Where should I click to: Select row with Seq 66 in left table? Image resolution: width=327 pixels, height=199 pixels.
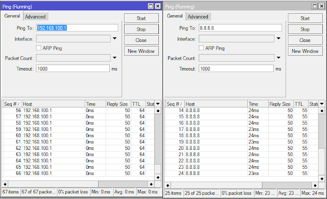tap(78, 173)
